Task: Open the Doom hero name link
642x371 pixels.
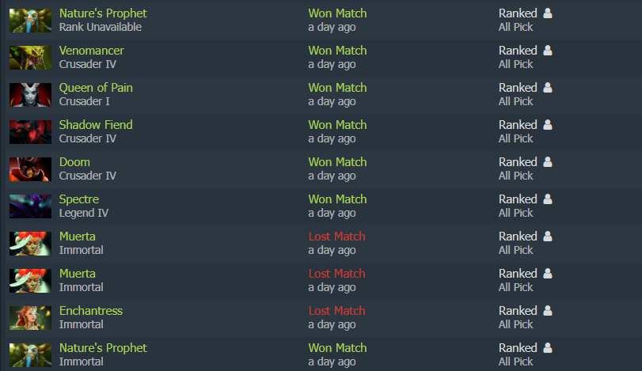Action: [74, 162]
